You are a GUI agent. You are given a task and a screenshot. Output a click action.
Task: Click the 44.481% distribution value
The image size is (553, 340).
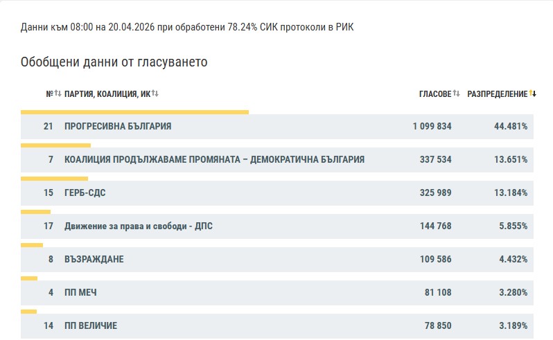[x=509, y=127]
